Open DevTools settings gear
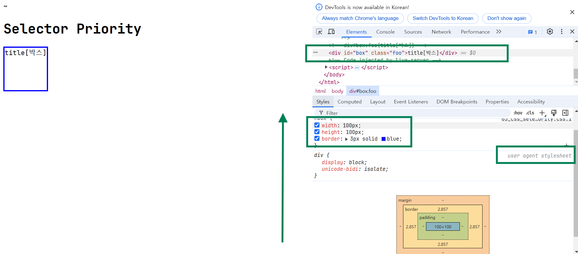The width and height of the screenshot is (578, 254). [550, 31]
